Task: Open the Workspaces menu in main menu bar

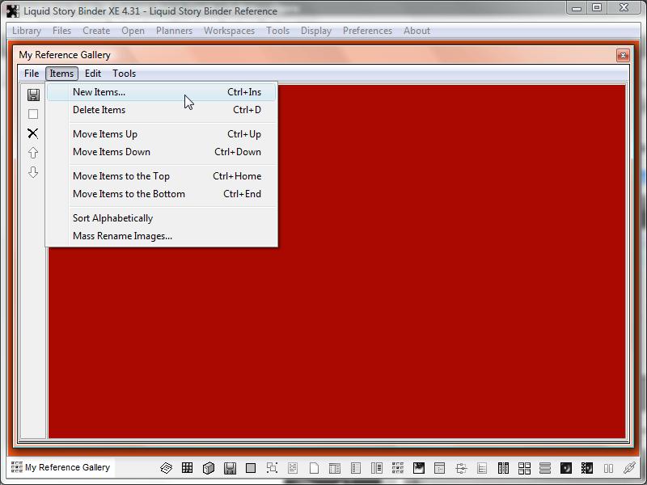Action: (229, 31)
